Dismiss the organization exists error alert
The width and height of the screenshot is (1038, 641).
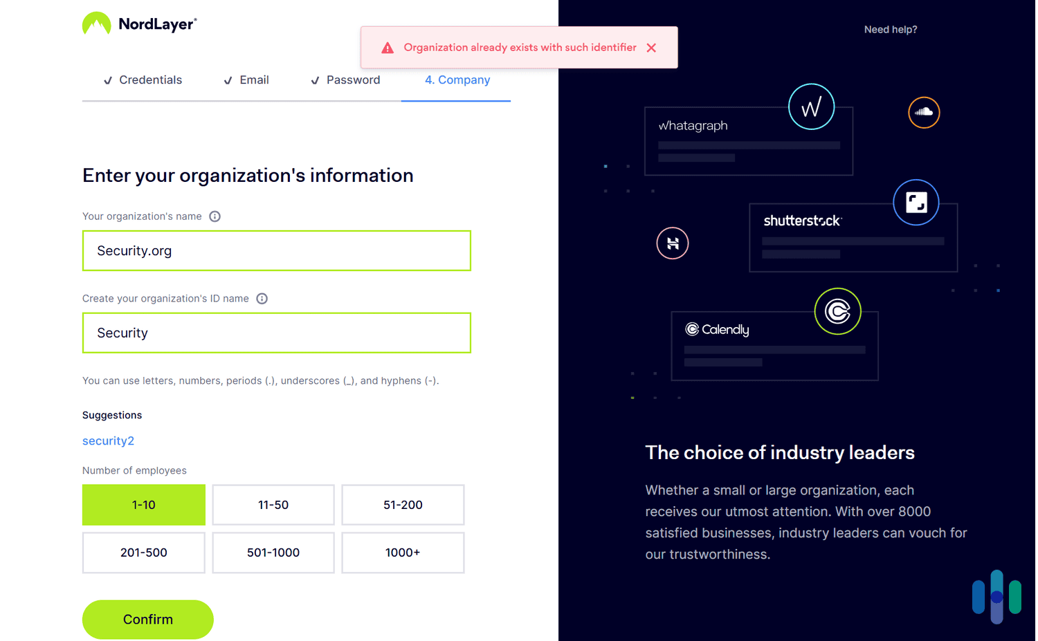pyautogui.click(x=651, y=48)
